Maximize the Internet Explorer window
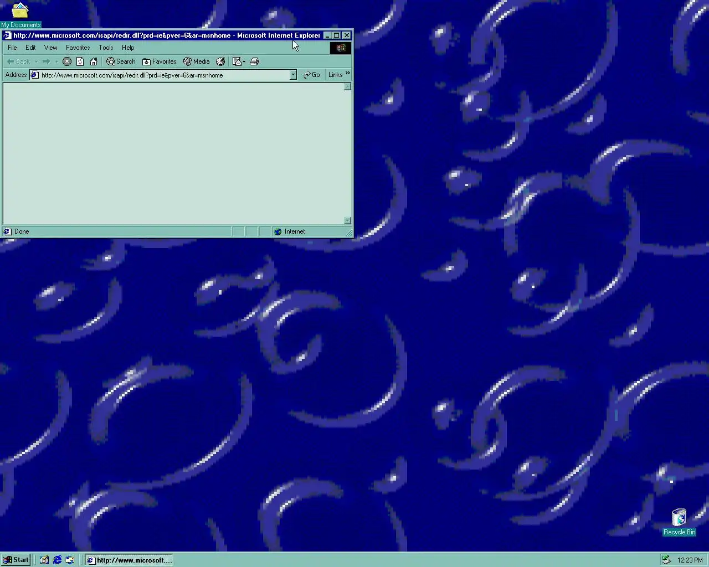Viewport: 709px width, 567px height. click(x=336, y=35)
